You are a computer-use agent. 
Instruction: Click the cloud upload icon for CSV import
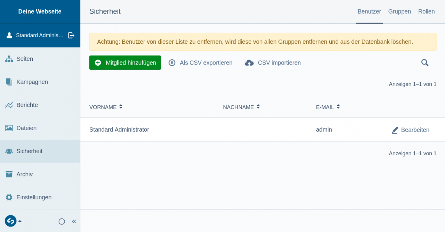point(249,63)
